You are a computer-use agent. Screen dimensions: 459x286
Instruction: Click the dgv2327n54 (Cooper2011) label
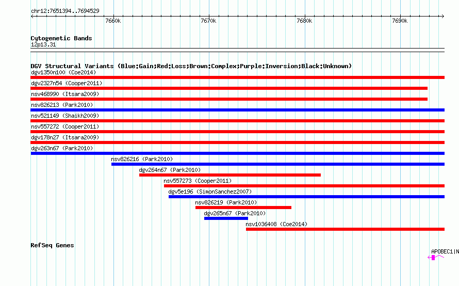(67, 83)
